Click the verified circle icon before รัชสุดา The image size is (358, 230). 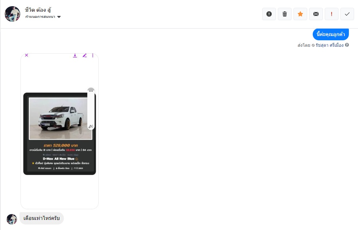tap(313, 45)
